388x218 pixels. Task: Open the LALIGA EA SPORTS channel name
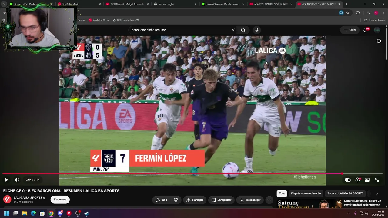[28, 198]
